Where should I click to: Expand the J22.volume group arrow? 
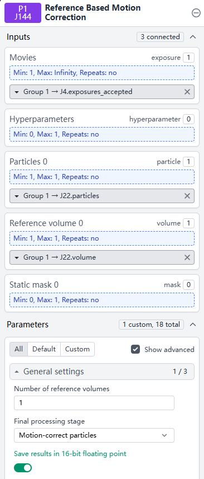coord(16,257)
